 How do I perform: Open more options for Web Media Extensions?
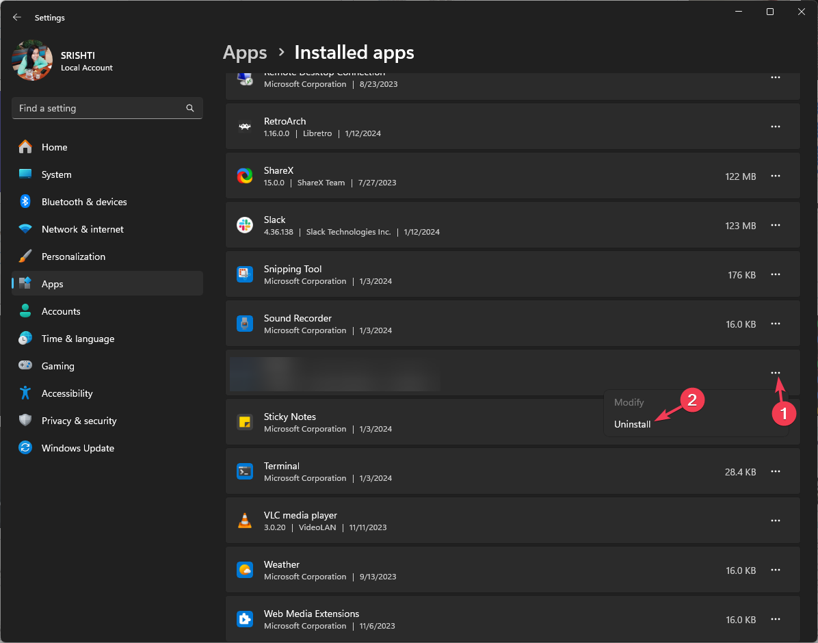[776, 619]
